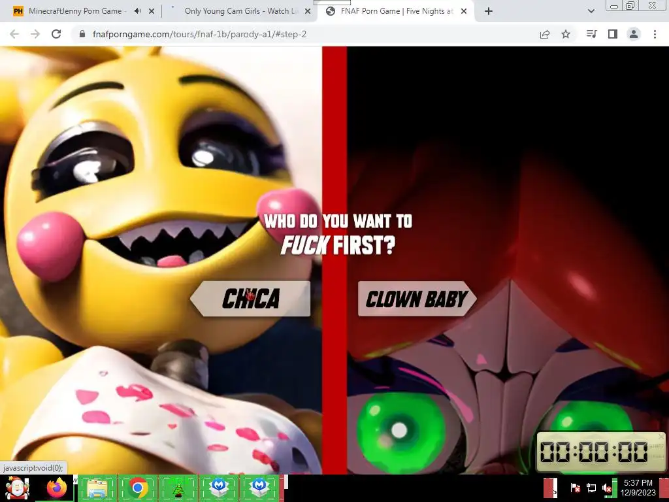
Task: Mute audio on the MinecraftJenny tab
Action: coord(137,11)
